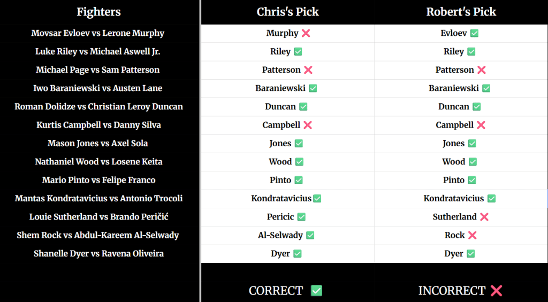The image size is (548, 302).
Task: Click the green check beside Chris's Al-Selwady pick
Action: (310, 235)
